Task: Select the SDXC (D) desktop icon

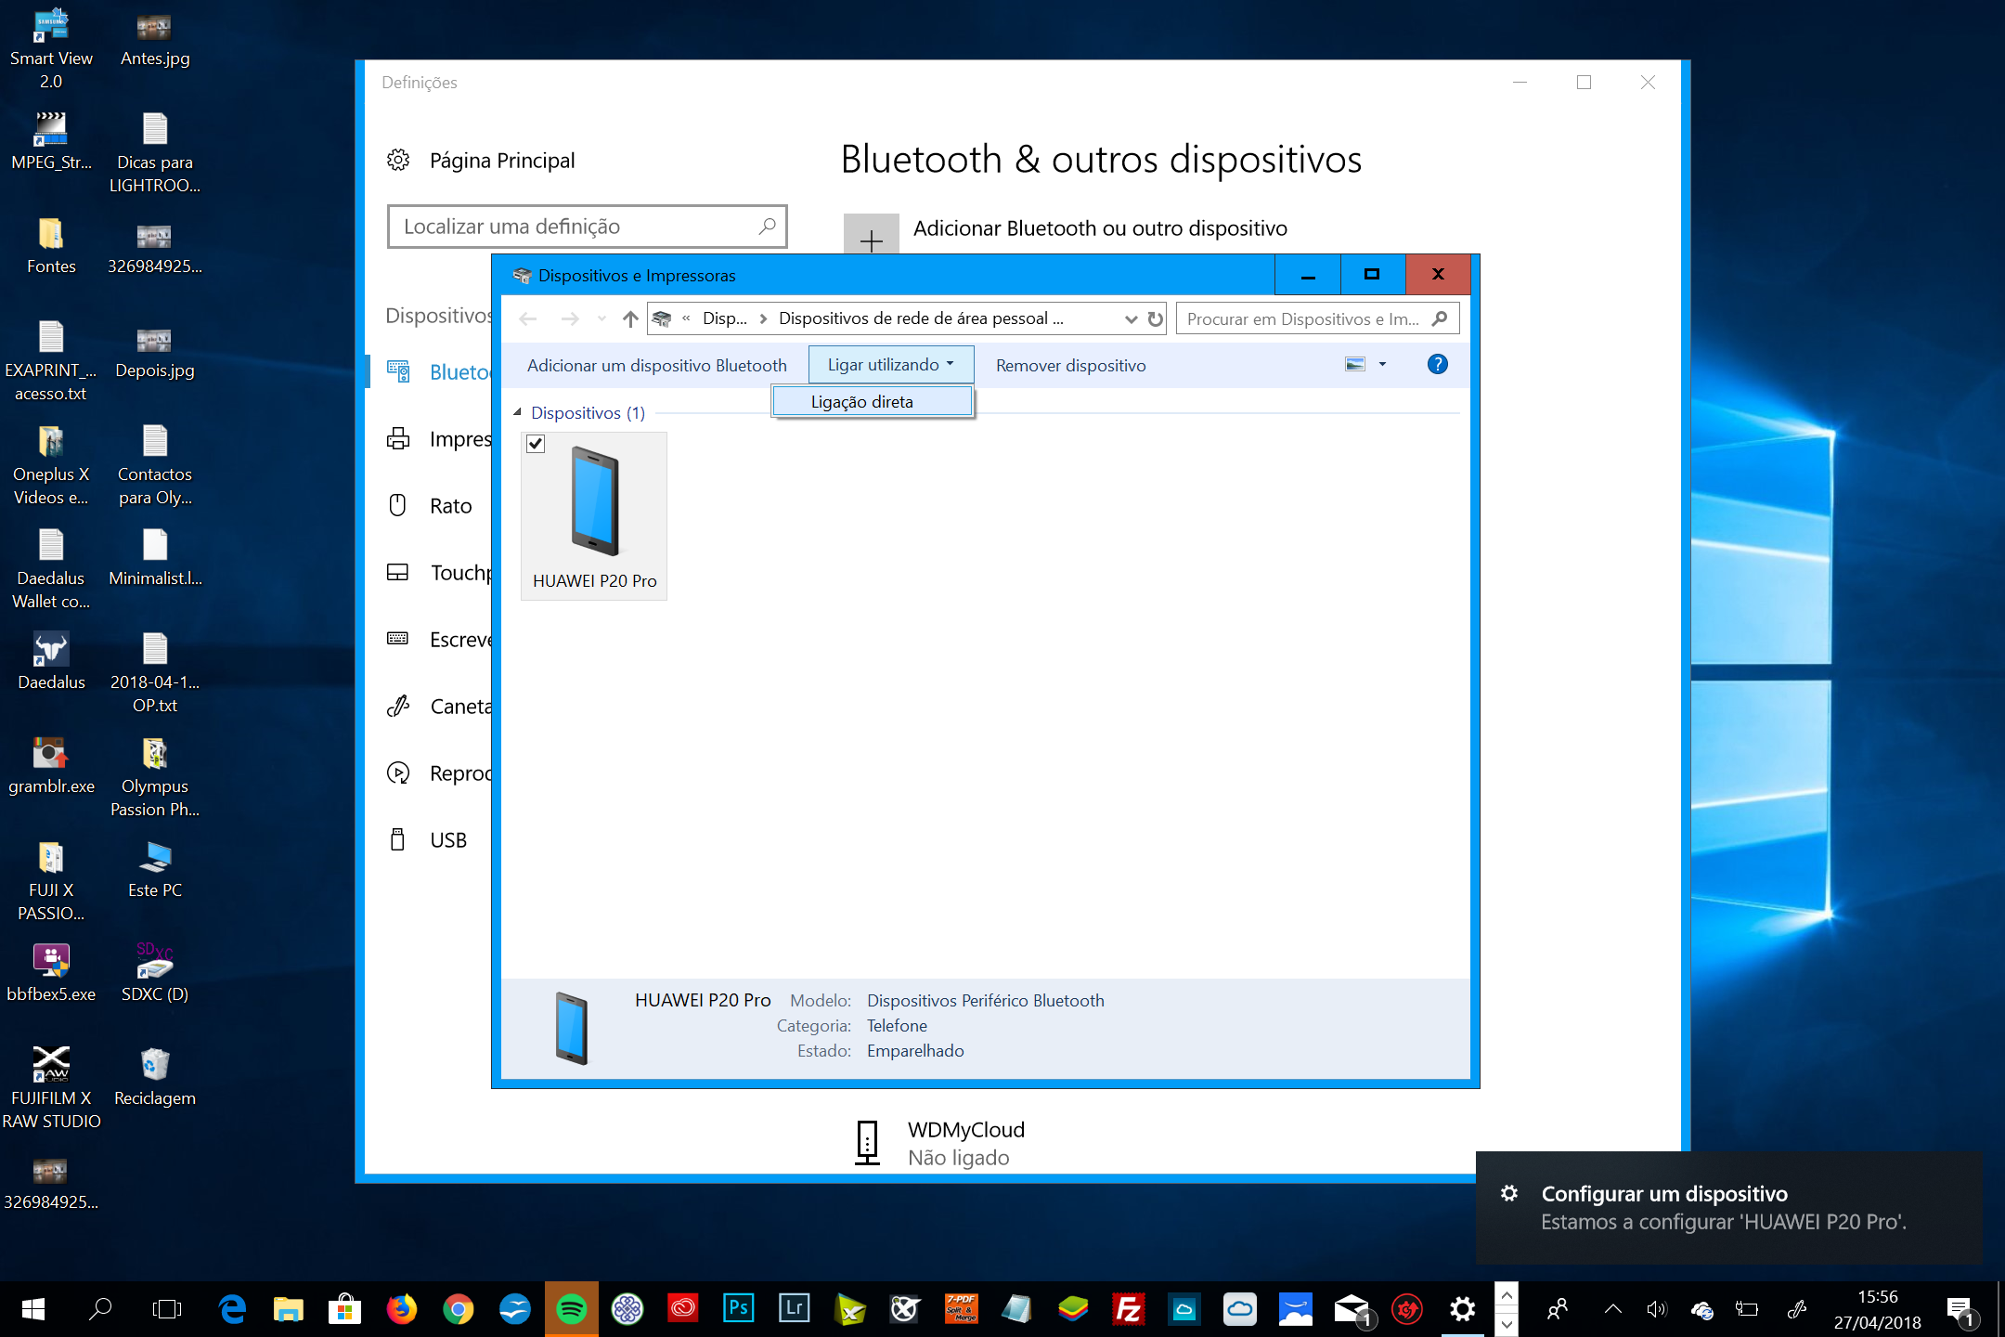Action: pos(155,973)
